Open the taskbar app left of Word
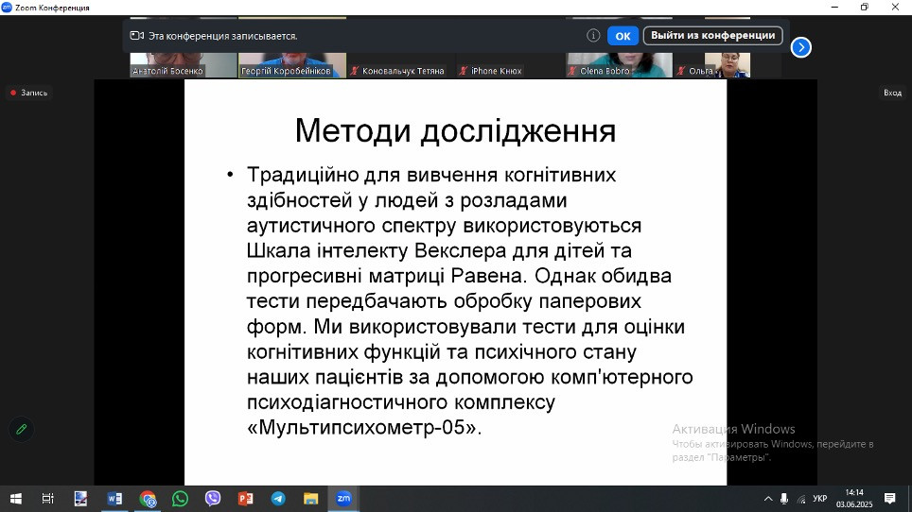The width and height of the screenshot is (912, 512). coord(80,499)
